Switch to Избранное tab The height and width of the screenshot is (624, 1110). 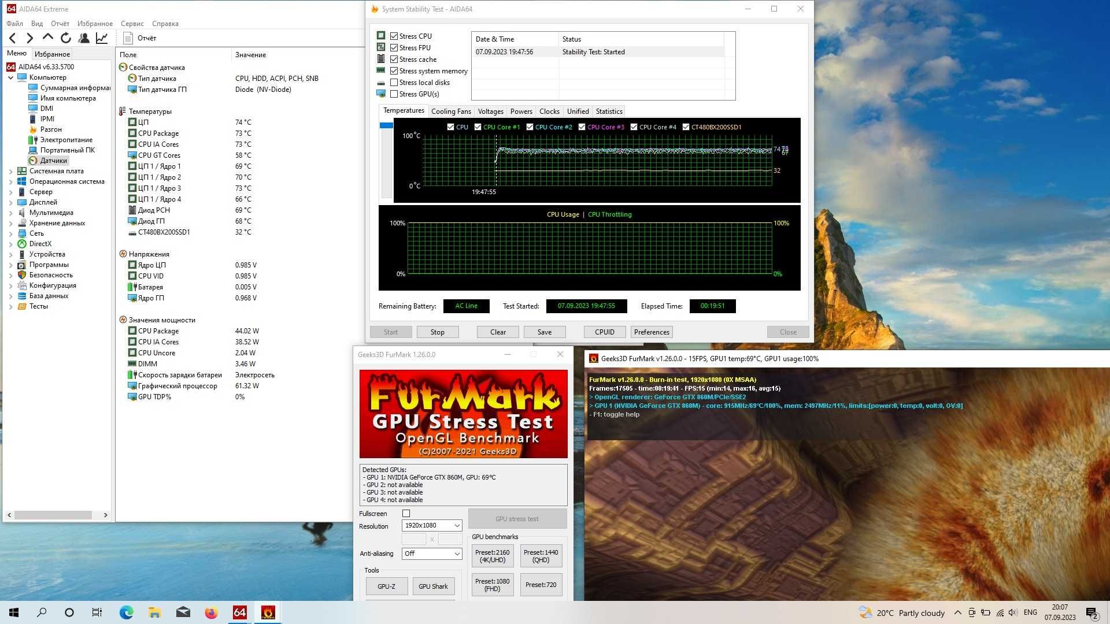(52, 54)
